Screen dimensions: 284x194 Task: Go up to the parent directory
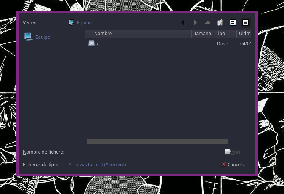pyautogui.click(x=208, y=22)
